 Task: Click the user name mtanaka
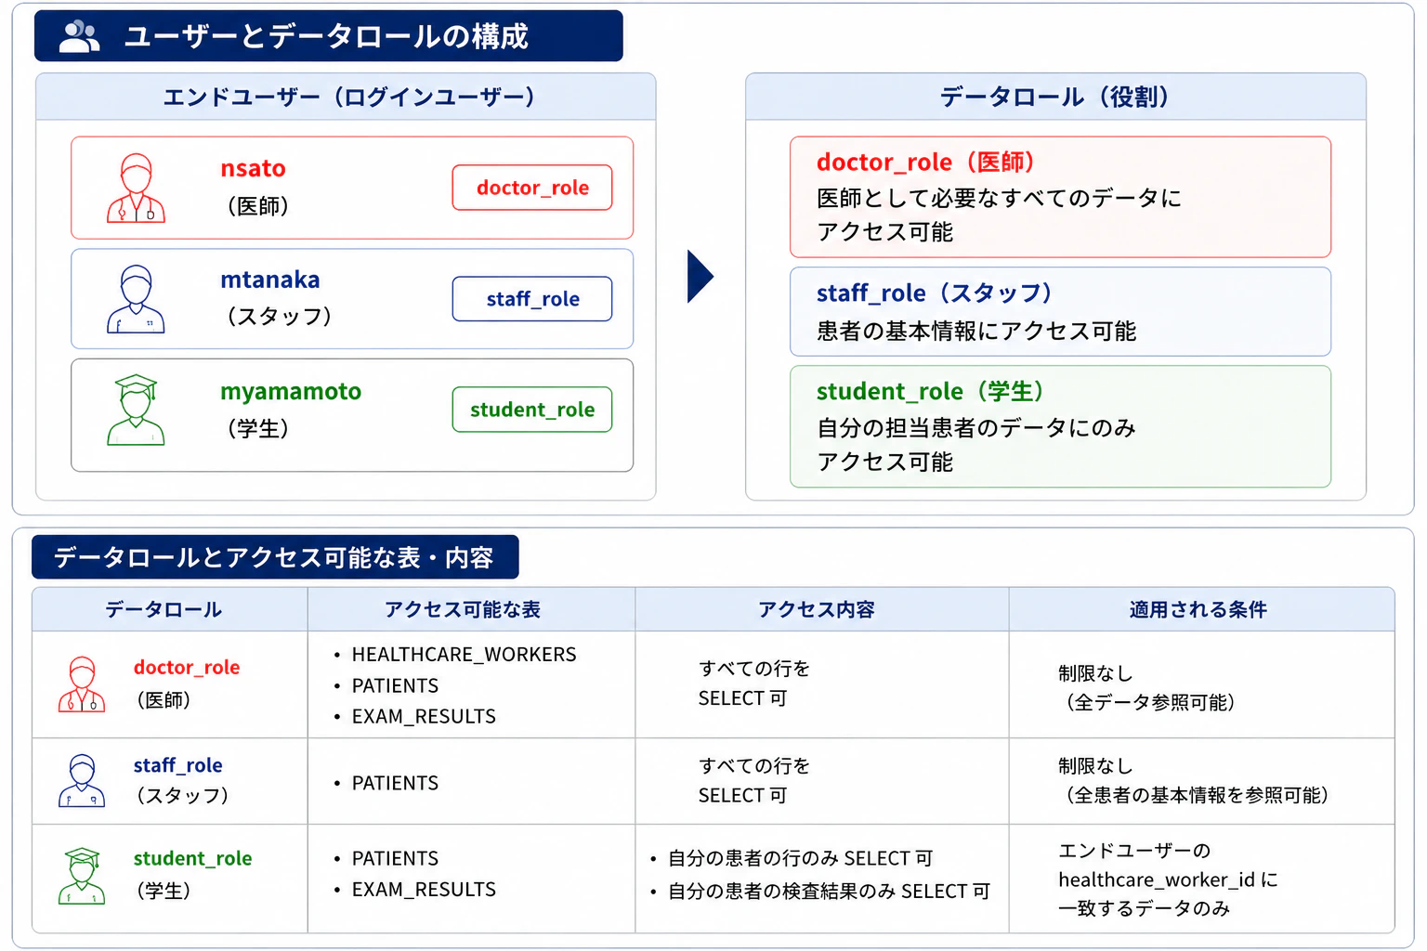point(270,280)
